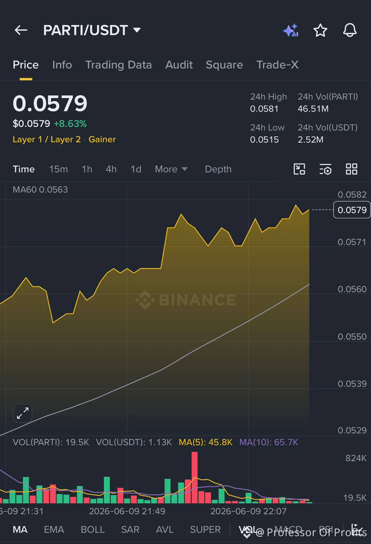371x544 pixels.
Task: Select the 15m chart interval
Action: pyautogui.click(x=58, y=169)
